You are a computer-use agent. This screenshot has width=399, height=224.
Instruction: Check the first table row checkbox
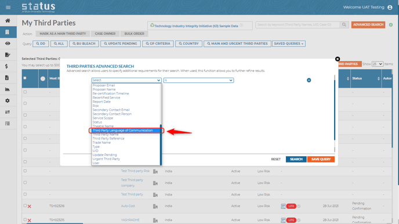(25, 92)
